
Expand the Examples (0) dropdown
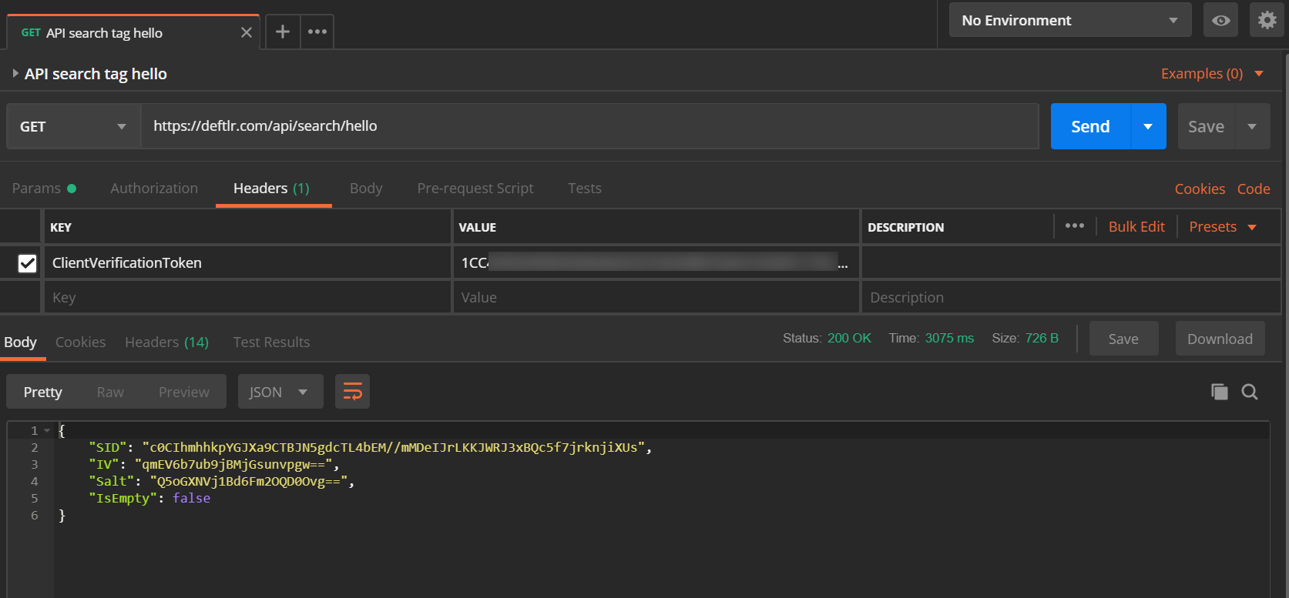click(x=1212, y=74)
